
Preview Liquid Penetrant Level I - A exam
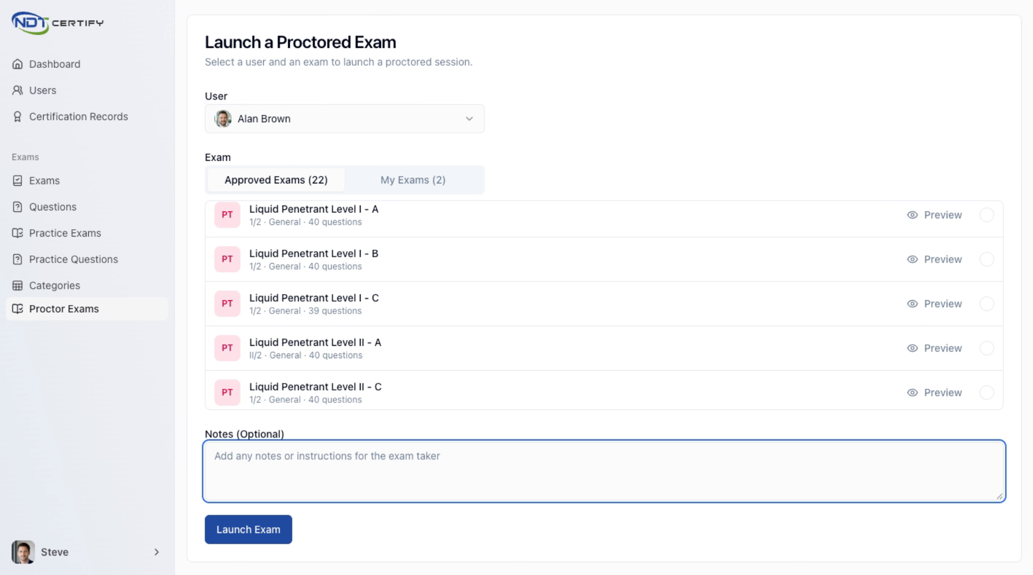point(934,215)
